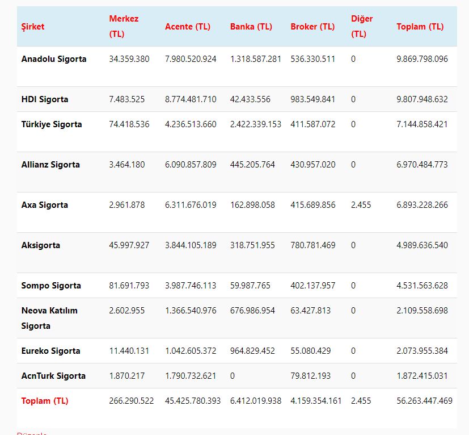Select the HDI Sigorta row label
Viewport: 469px width, 435px height.
click(x=45, y=99)
